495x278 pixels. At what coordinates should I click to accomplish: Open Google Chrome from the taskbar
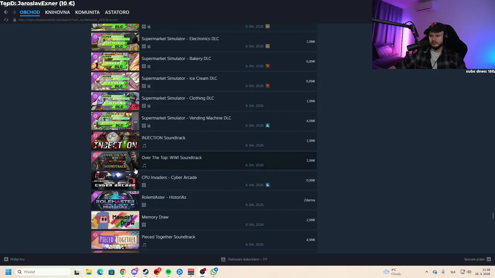123,272
